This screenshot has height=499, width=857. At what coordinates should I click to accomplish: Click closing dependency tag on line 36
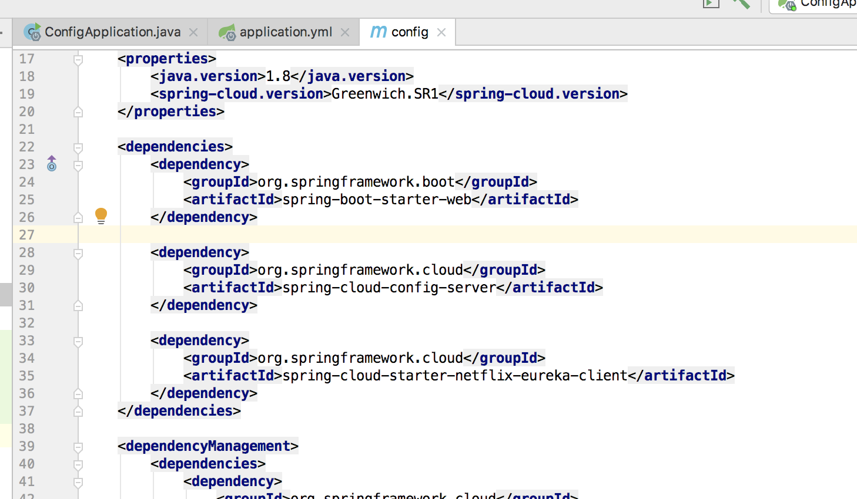(204, 393)
